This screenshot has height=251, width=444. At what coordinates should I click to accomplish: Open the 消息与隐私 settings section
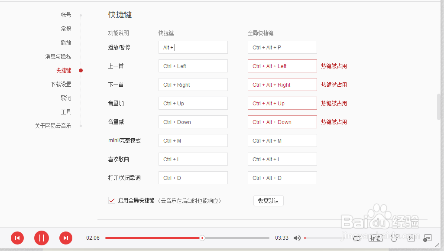(58, 56)
